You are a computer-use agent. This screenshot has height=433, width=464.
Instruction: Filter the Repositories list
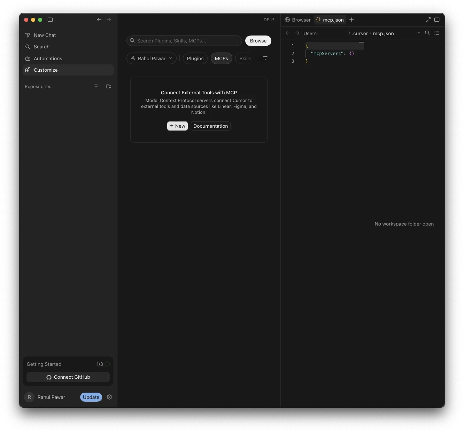click(96, 86)
